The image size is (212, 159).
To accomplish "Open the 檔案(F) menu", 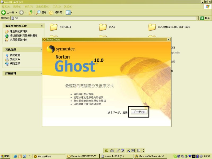I will (6, 6).
